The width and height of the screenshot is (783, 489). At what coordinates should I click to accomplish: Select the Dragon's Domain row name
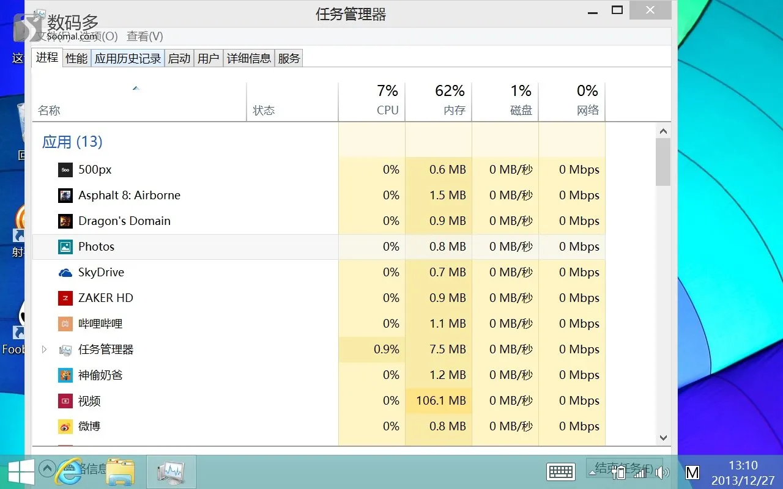[x=124, y=221]
